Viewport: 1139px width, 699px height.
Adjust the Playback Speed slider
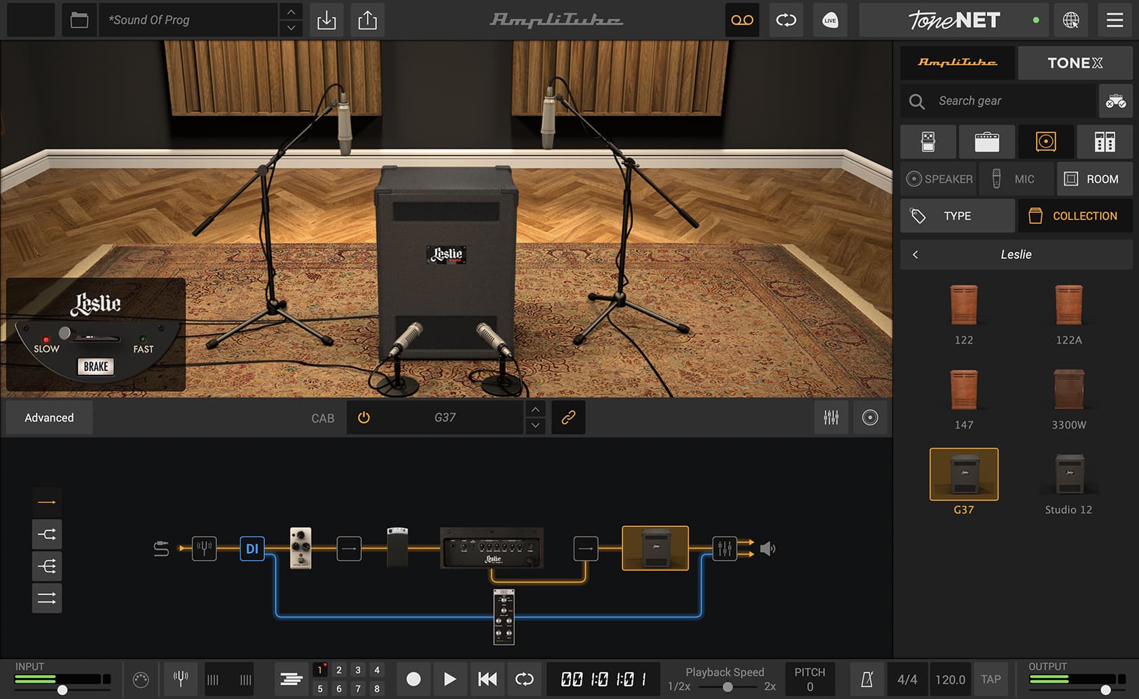tap(727, 687)
